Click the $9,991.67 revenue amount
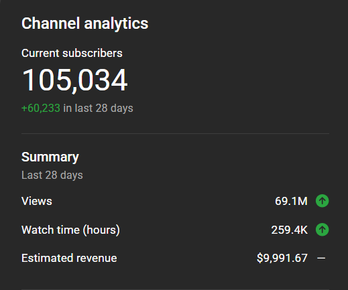348x290 pixels. (282, 259)
